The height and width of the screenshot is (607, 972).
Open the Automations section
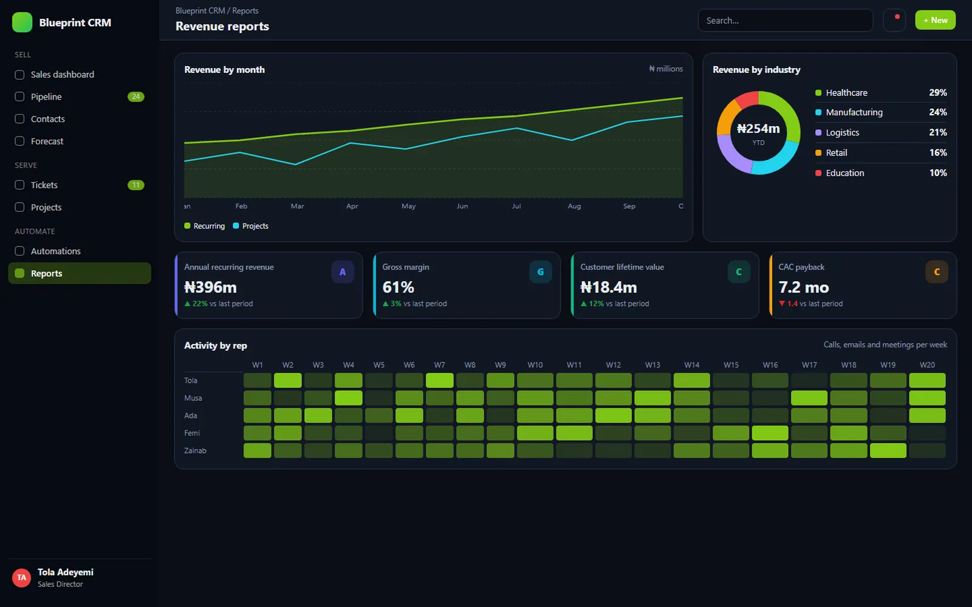coord(80,251)
